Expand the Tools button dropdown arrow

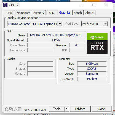(67, 109)
